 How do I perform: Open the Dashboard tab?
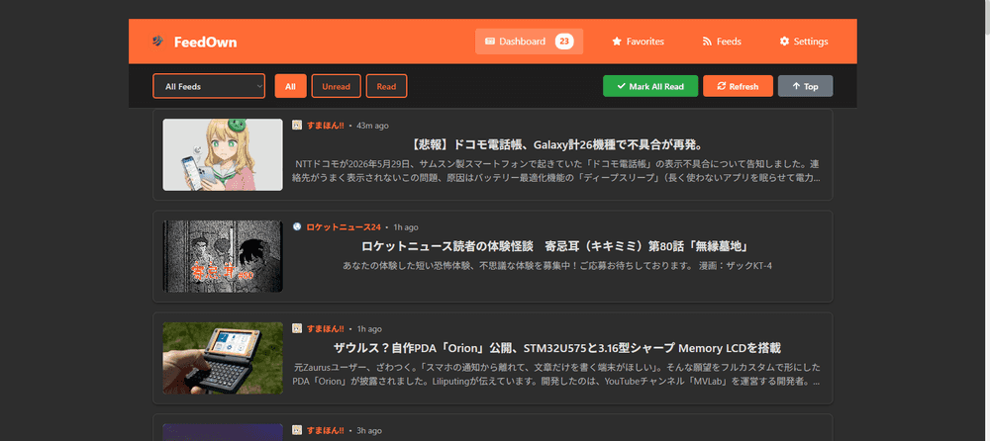529,42
